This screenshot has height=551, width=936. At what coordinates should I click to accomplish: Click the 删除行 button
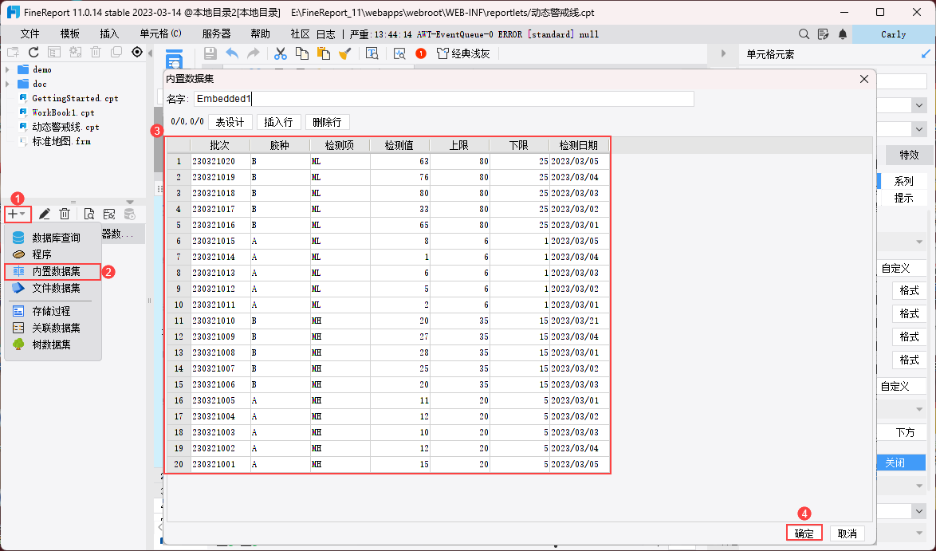click(327, 122)
